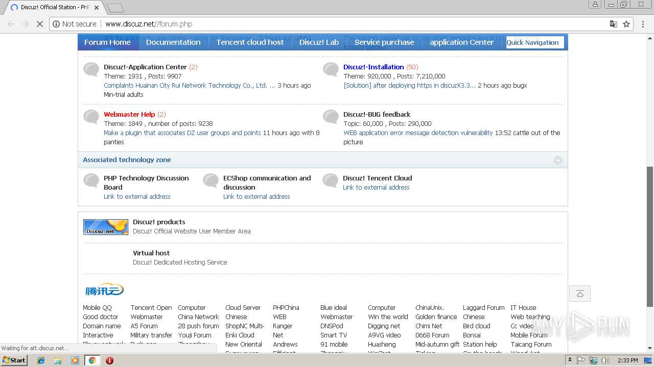Open Chrome menu three dots
Viewport: 654px width, 367px height.
(642, 24)
